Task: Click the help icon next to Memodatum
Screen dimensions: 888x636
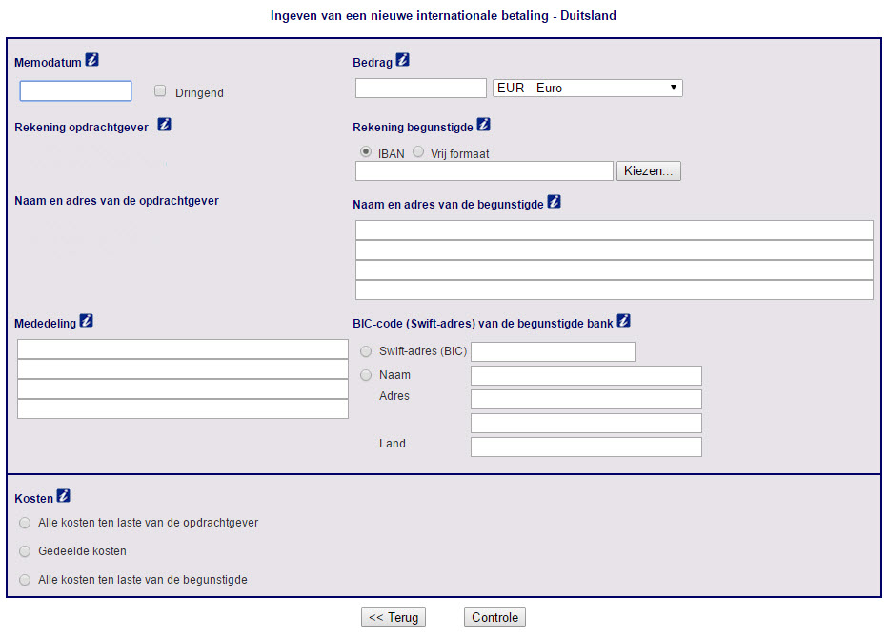Action: click(x=91, y=60)
